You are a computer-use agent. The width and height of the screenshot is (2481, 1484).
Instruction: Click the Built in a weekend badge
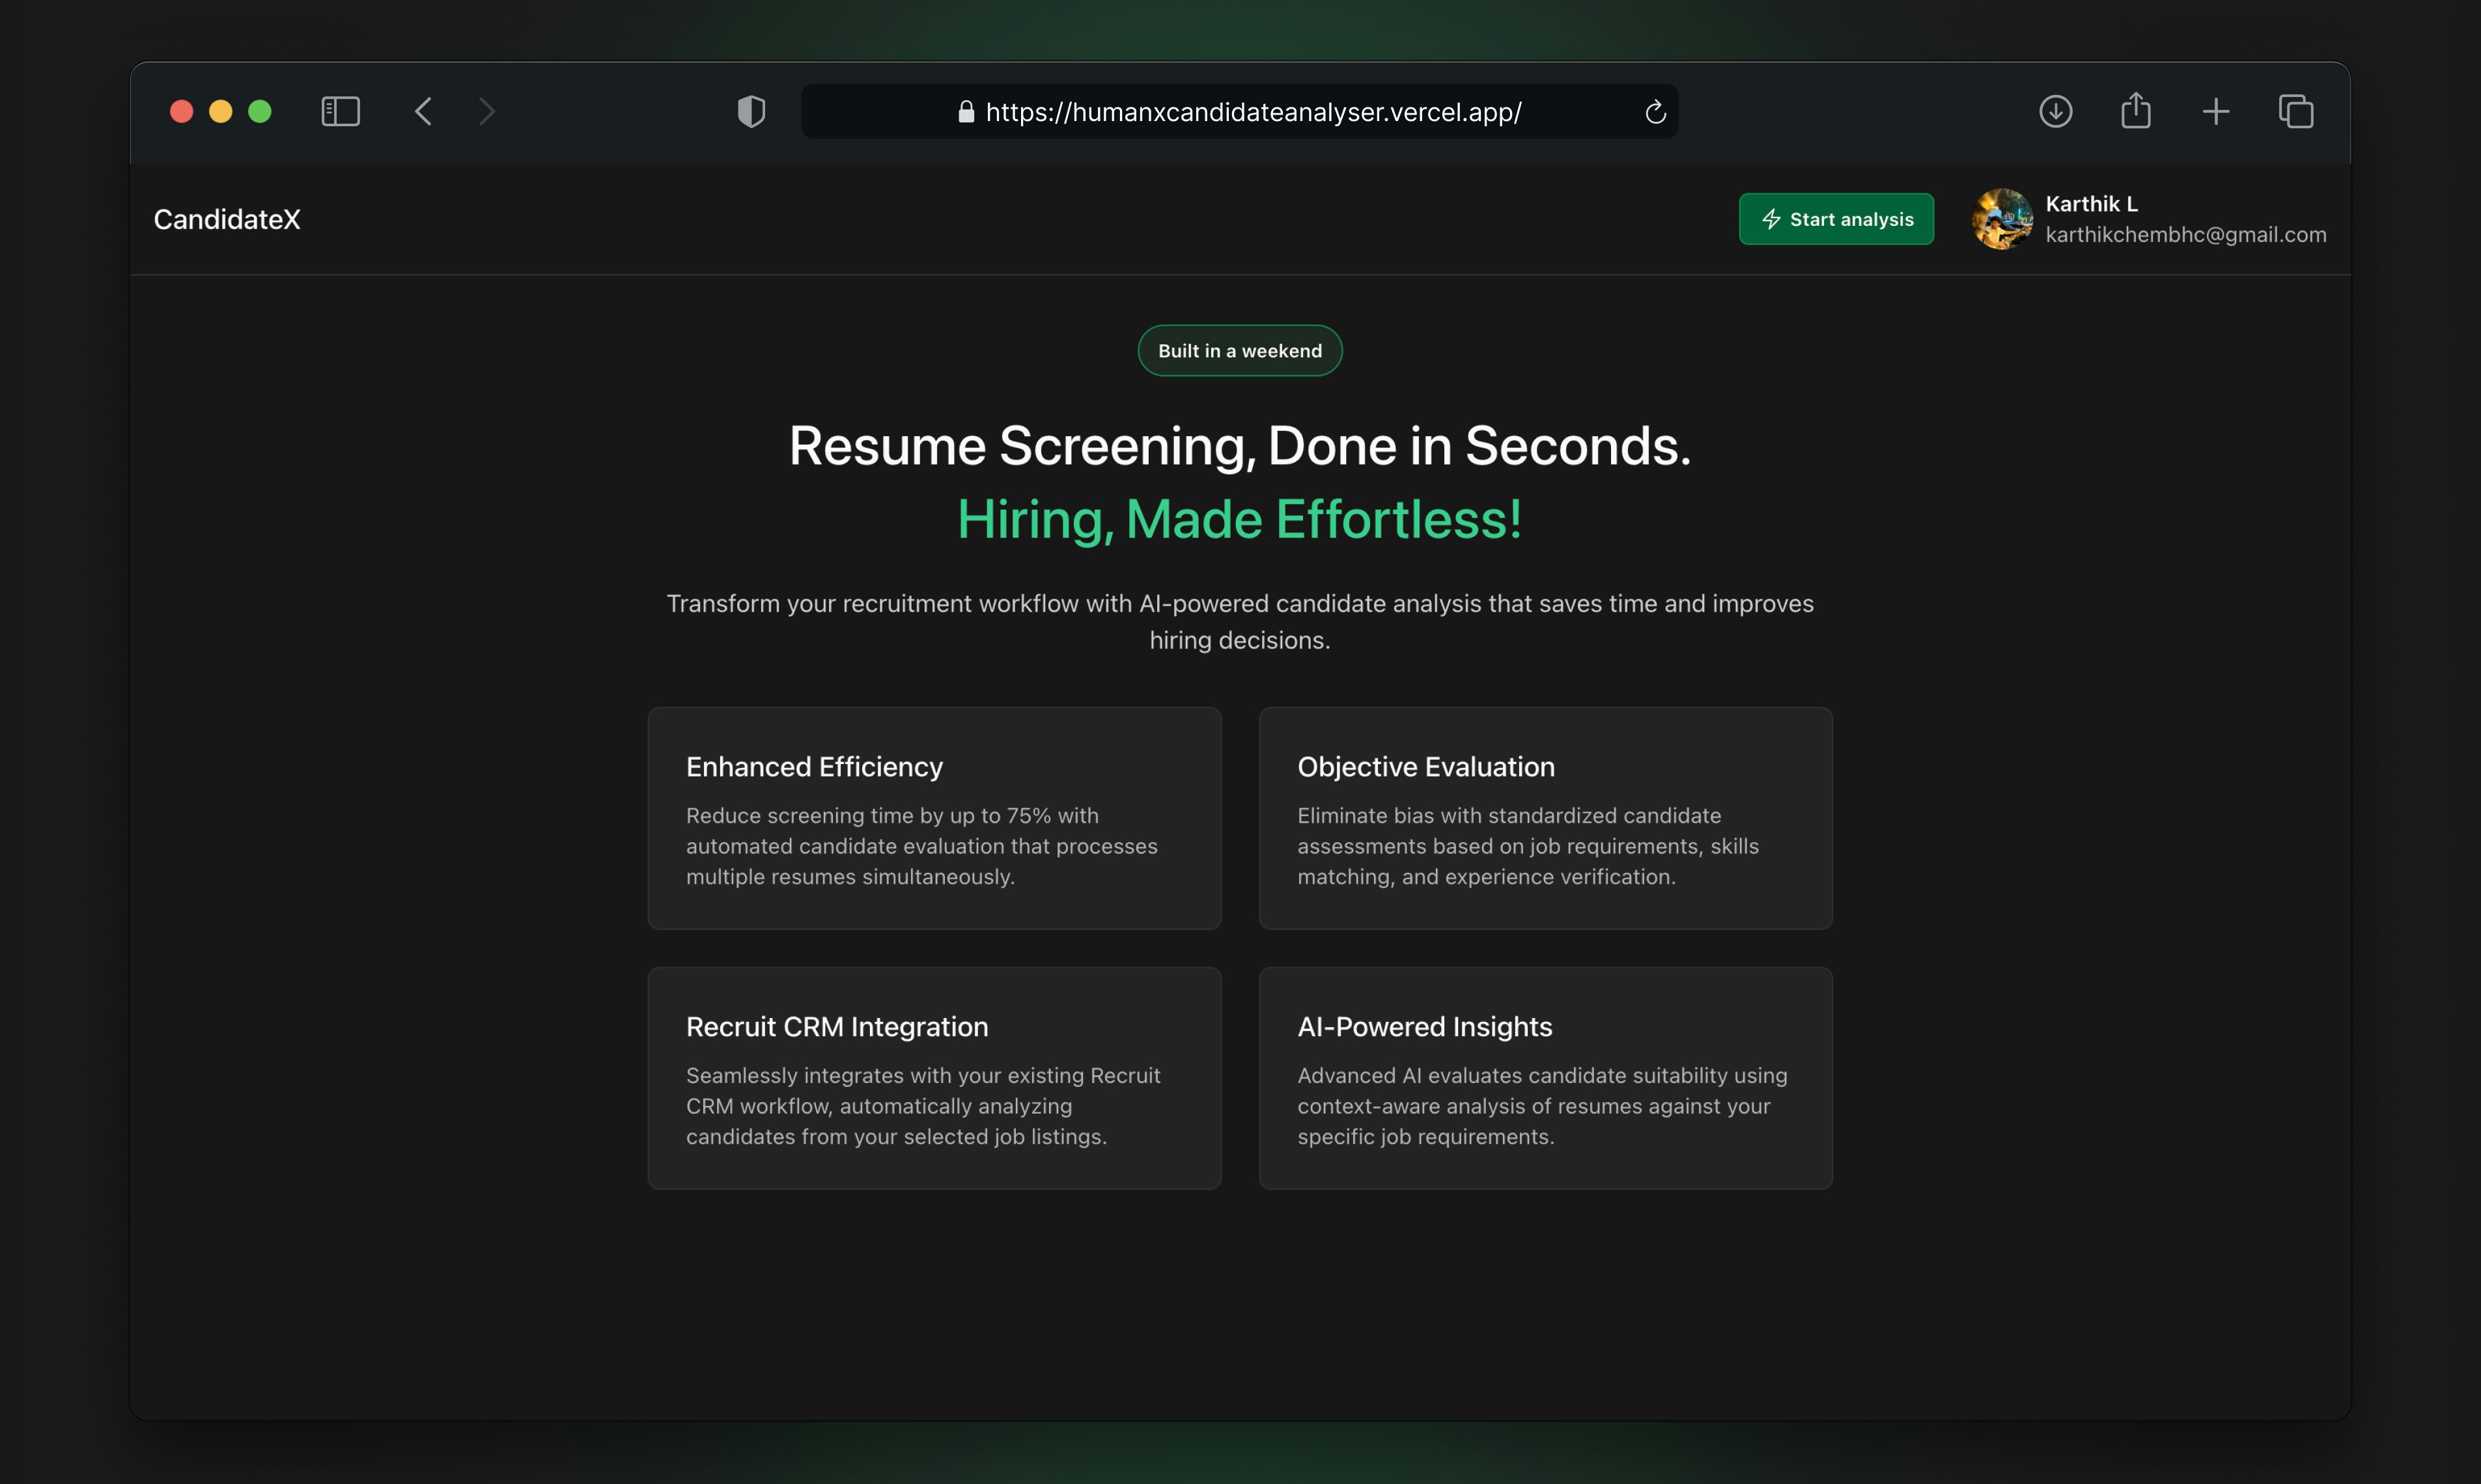coord(1239,351)
